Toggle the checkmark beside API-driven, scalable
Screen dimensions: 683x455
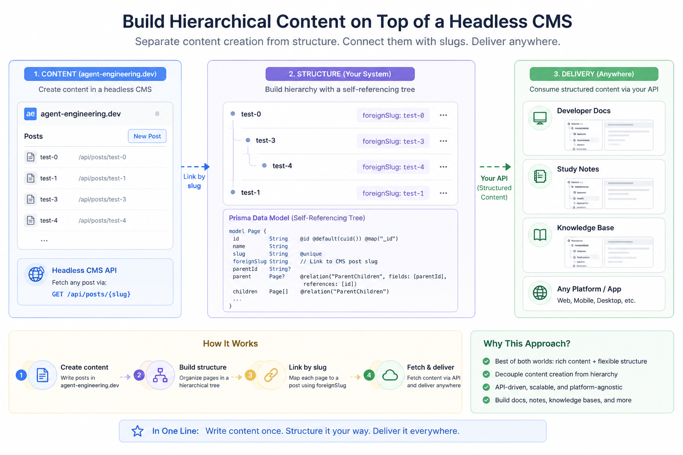click(486, 387)
